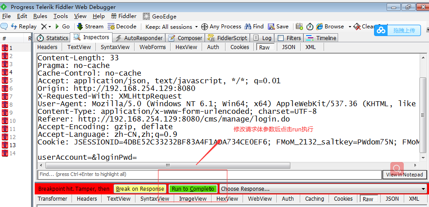Open the response Caching tab
The width and height of the screenshot is (429, 207).
click(x=314, y=199)
